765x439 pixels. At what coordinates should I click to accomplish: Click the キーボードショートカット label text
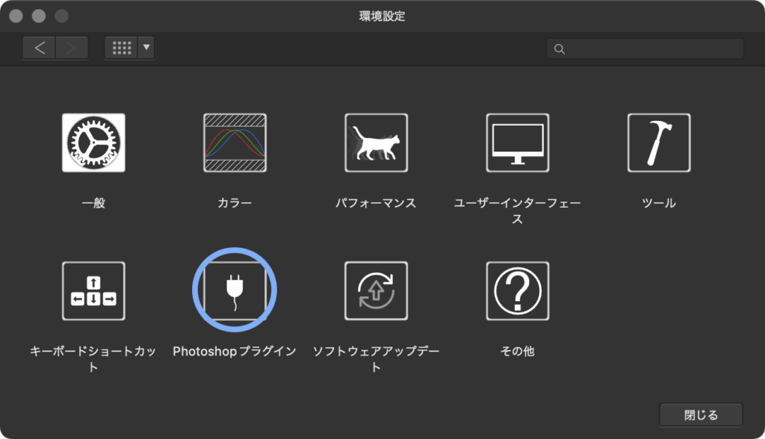coord(93,358)
